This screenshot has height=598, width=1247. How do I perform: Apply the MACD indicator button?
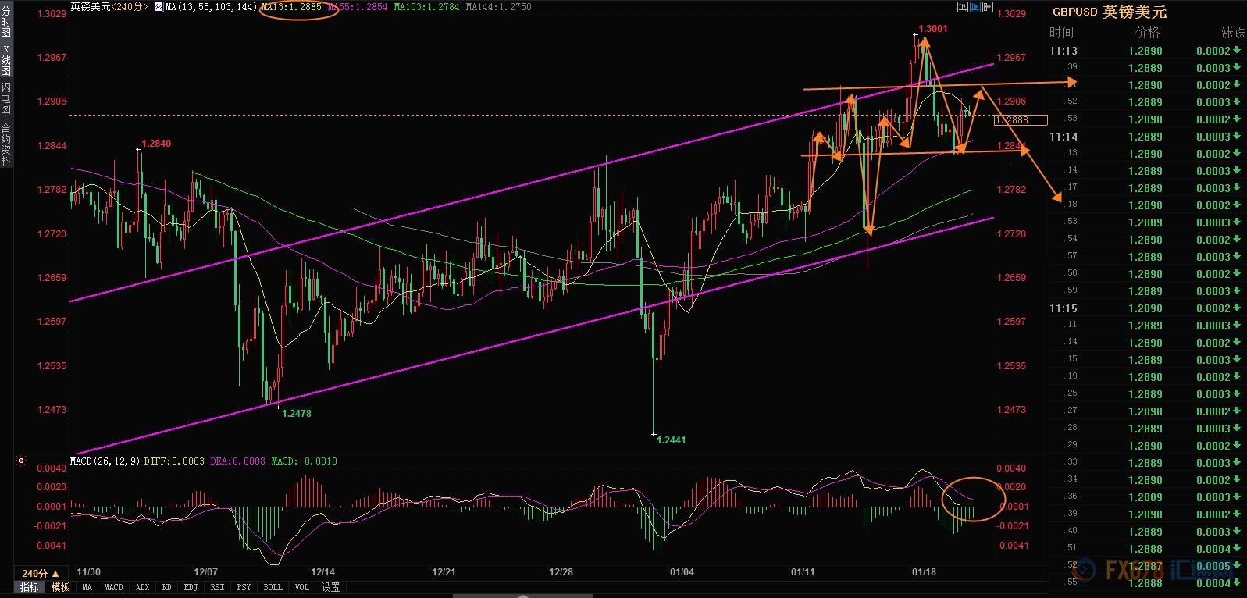pos(113,587)
